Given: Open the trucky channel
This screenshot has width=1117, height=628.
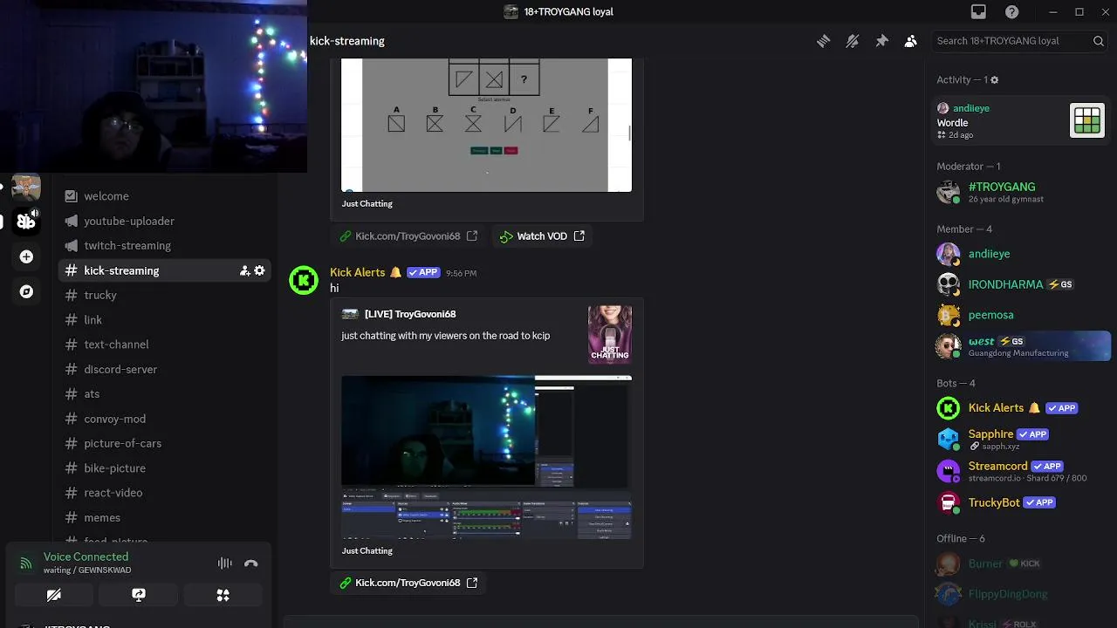Looking at the screenshot, I should click(165, 295).
